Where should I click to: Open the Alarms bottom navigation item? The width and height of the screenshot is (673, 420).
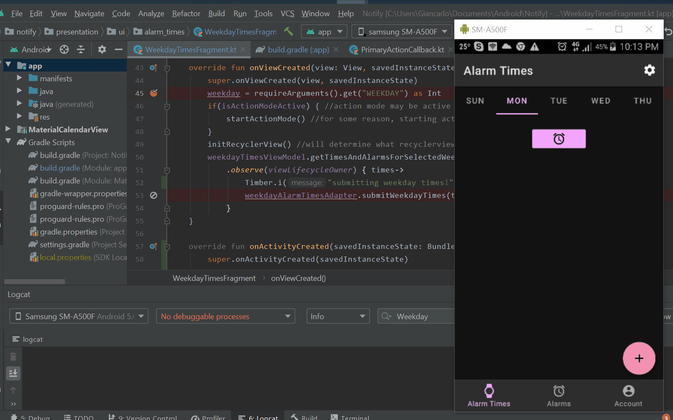[559, 396]
